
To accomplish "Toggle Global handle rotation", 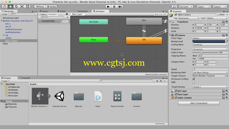I will click(52, 7).
